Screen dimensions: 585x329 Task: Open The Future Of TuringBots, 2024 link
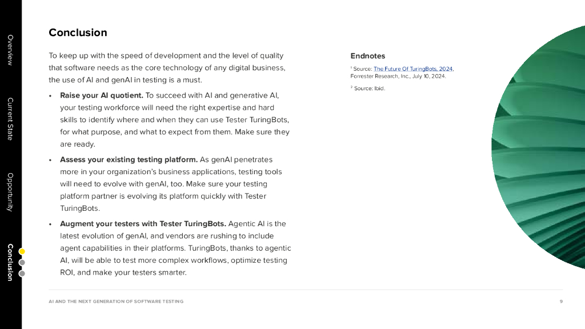pyautogui.click(x=413, y=69)
